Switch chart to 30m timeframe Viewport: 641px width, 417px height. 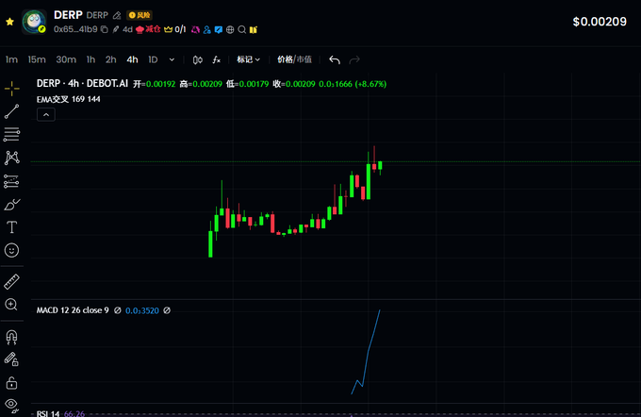point(66,59)
